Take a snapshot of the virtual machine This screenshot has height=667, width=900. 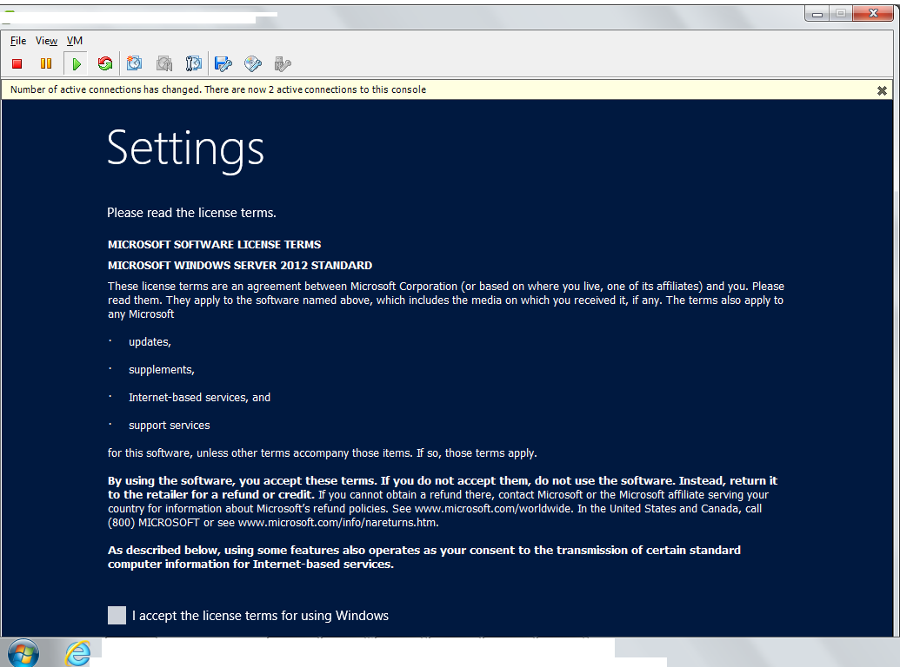tap(134, 63)
